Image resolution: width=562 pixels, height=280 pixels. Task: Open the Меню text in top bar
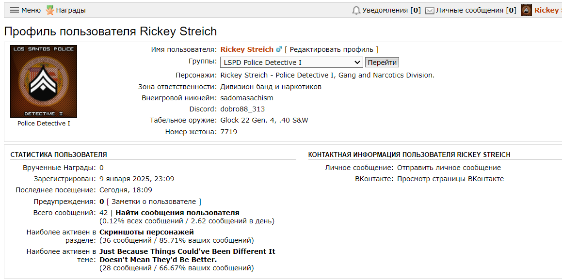tap(31, 10)
